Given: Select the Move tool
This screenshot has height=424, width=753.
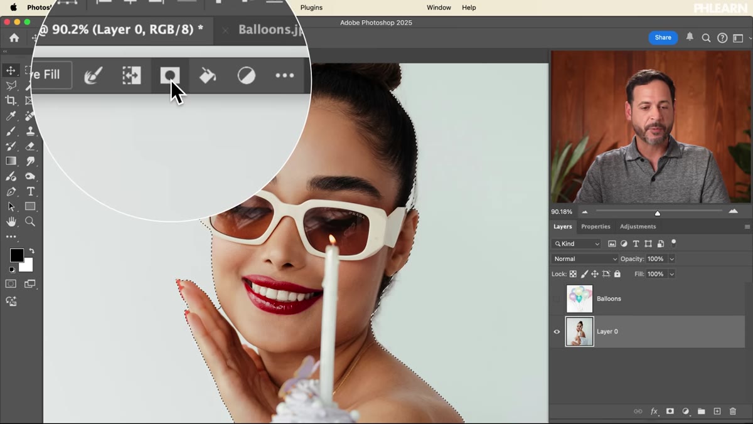Looking at the screenshot, I should (11, 70).
